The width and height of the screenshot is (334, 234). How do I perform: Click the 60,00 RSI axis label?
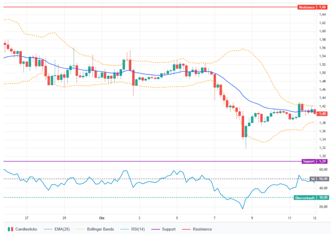(323, 169)
